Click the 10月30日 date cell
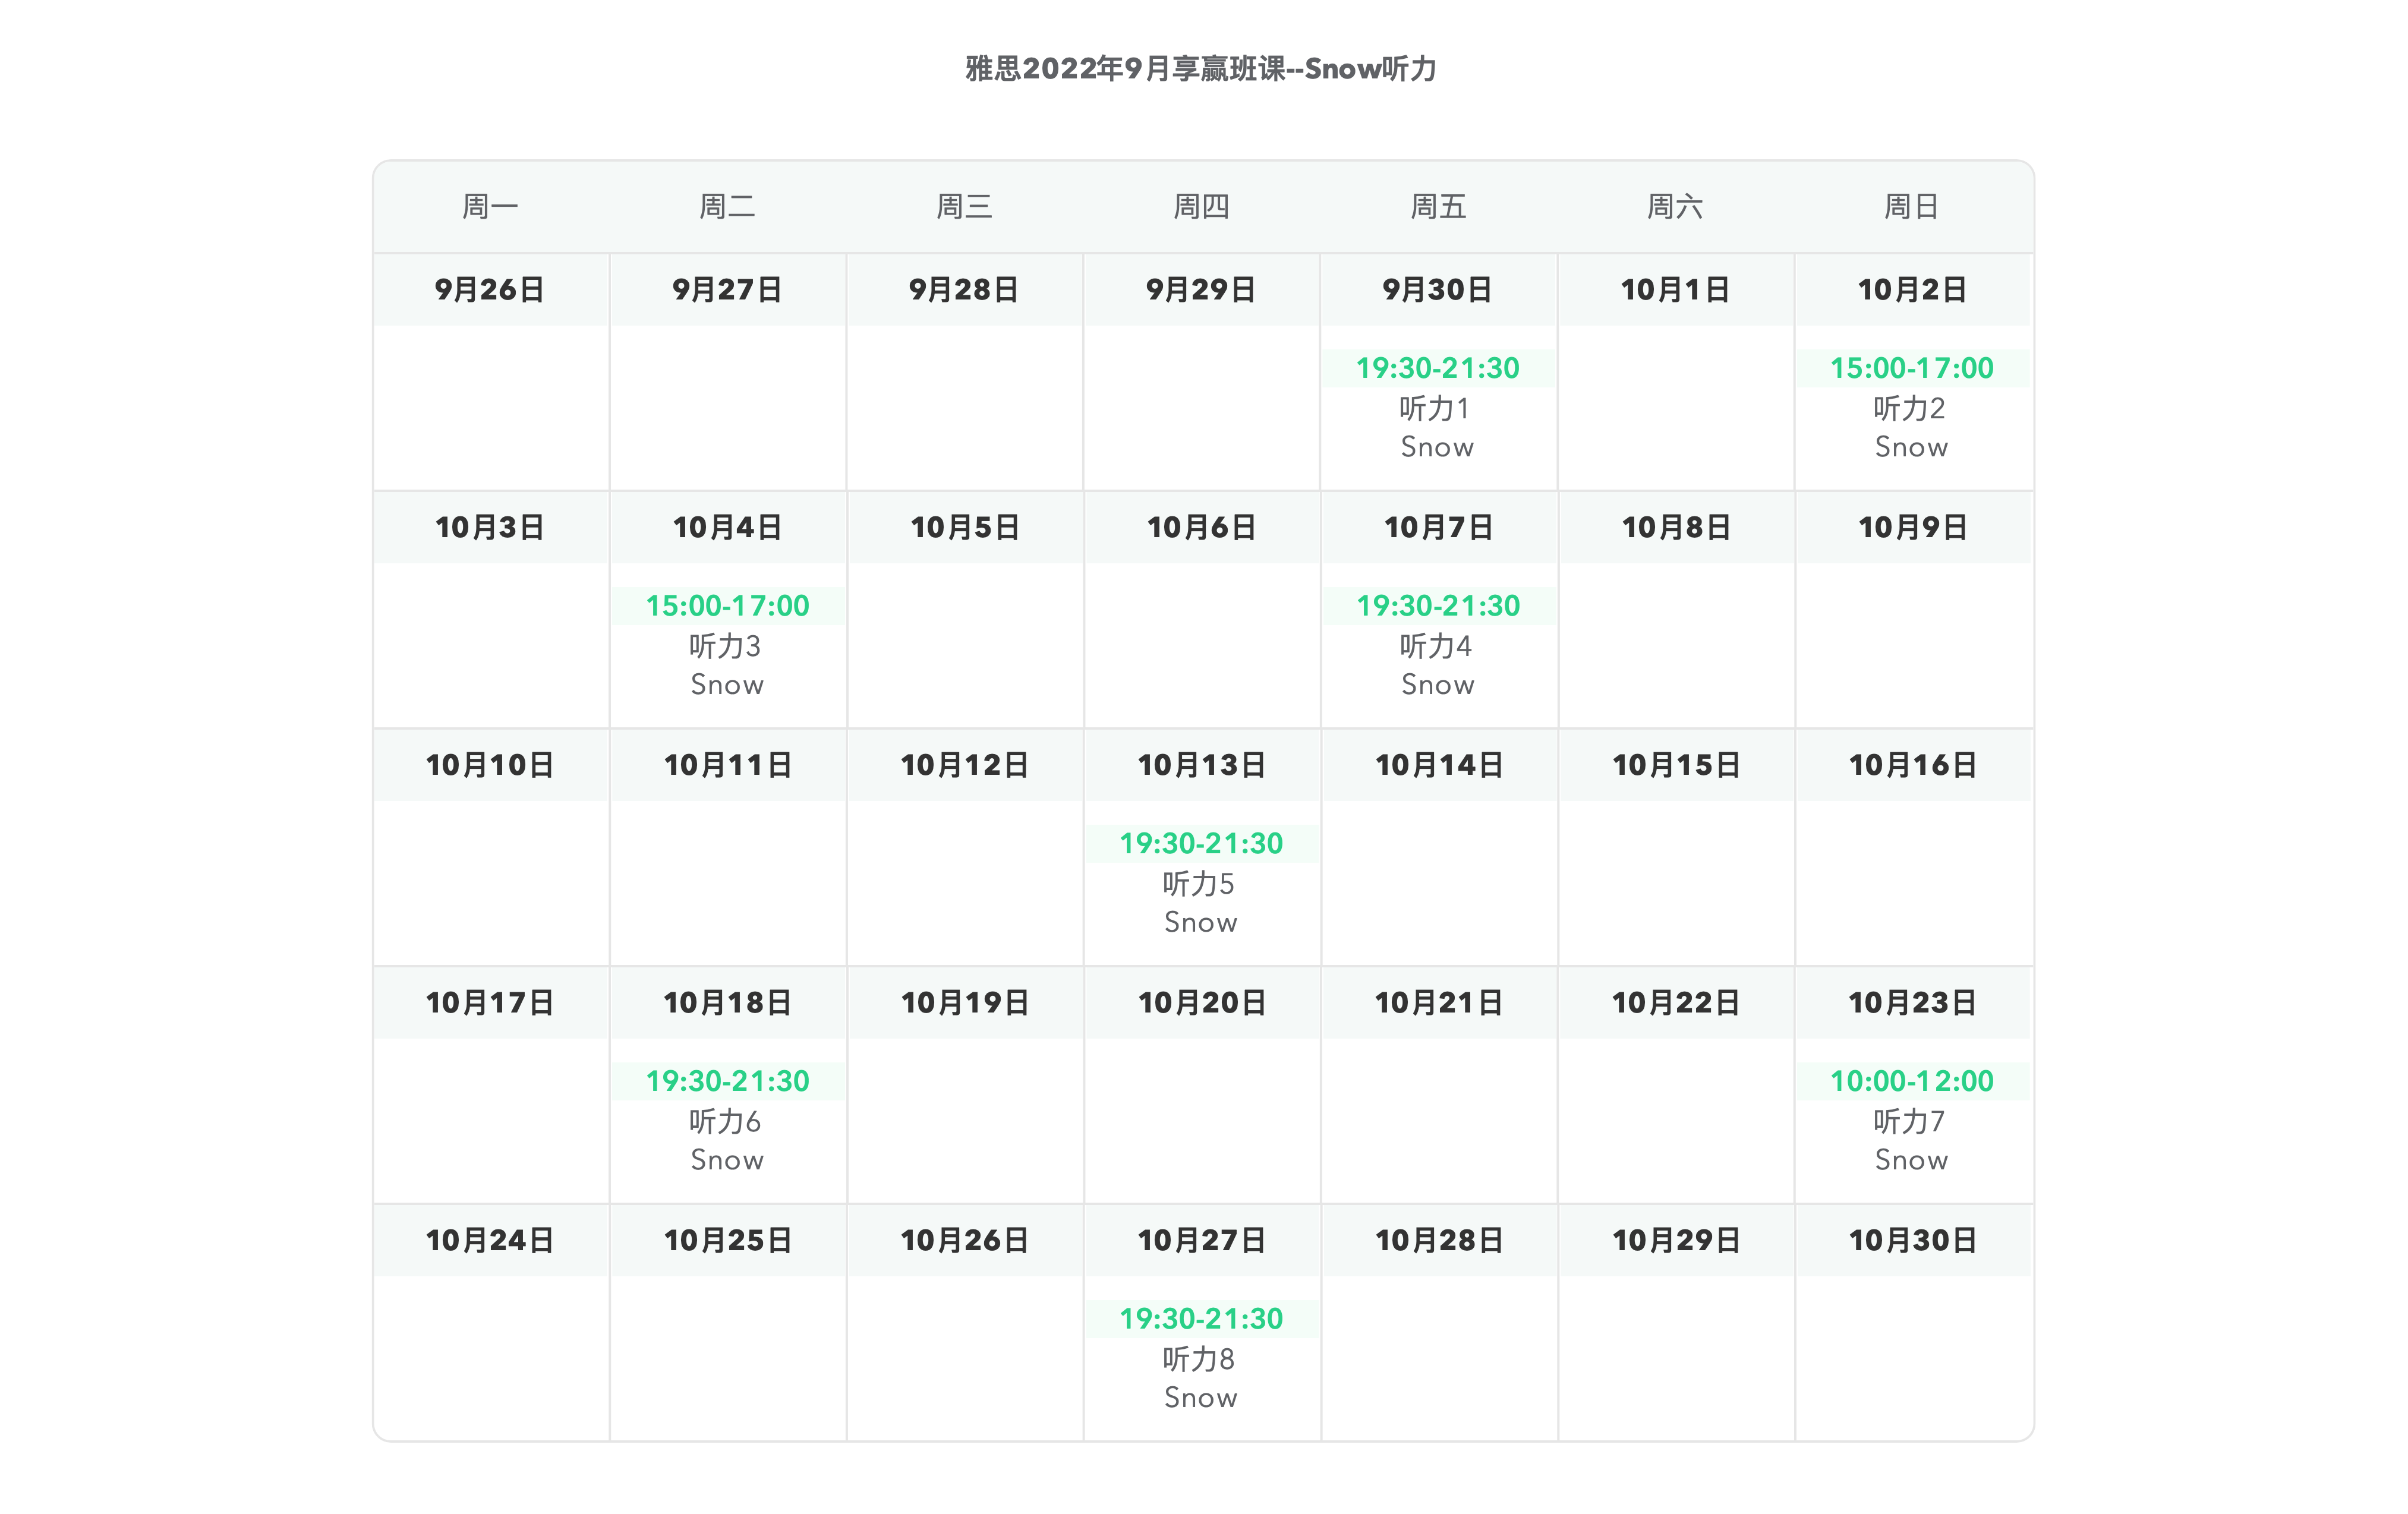This screenshot has height=1514, width=2408. (x=1912, y=1241)
